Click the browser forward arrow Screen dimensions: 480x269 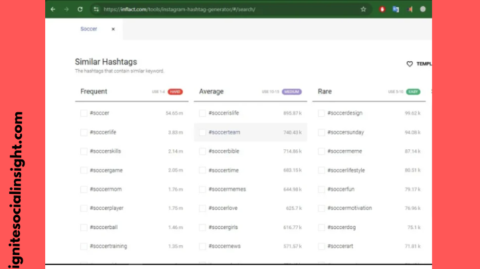(66, 9)
